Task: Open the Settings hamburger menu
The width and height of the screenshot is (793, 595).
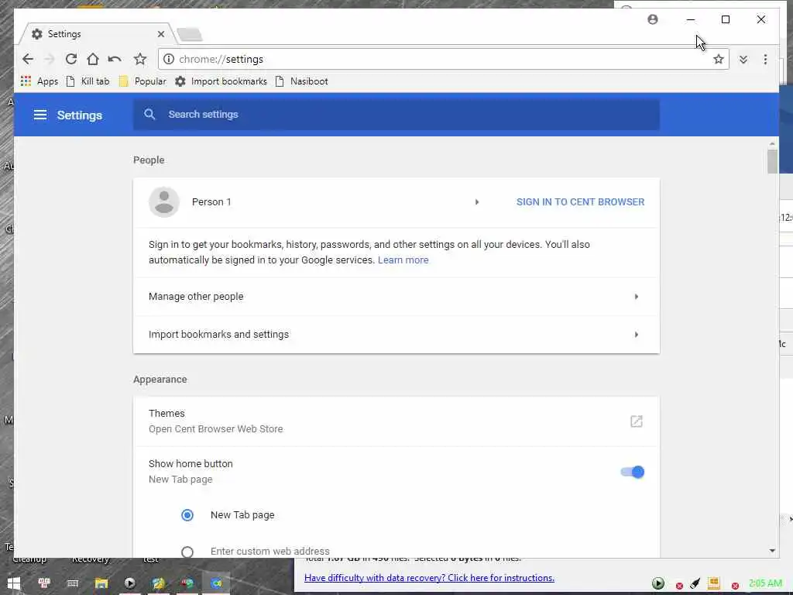Action: 40,115
